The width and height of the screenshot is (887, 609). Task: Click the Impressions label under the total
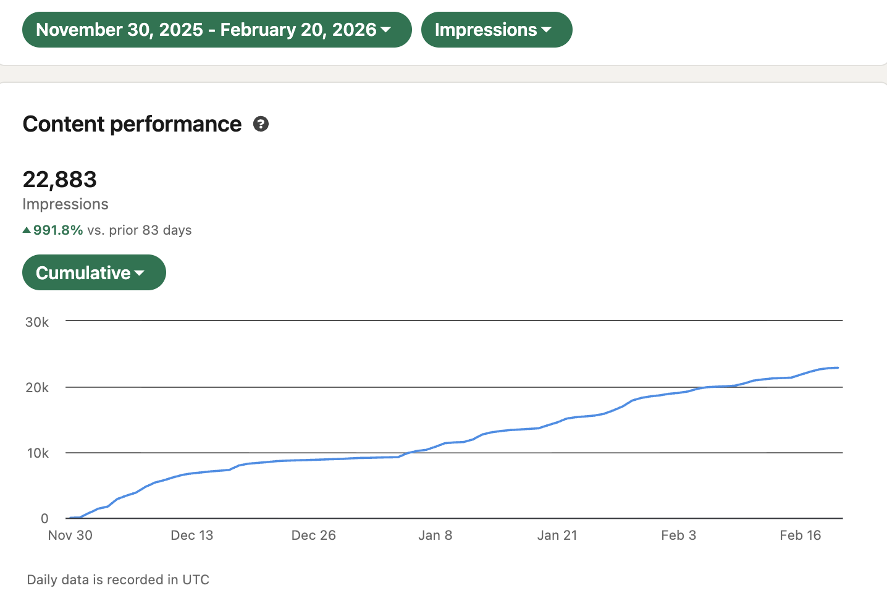(65, 204)
